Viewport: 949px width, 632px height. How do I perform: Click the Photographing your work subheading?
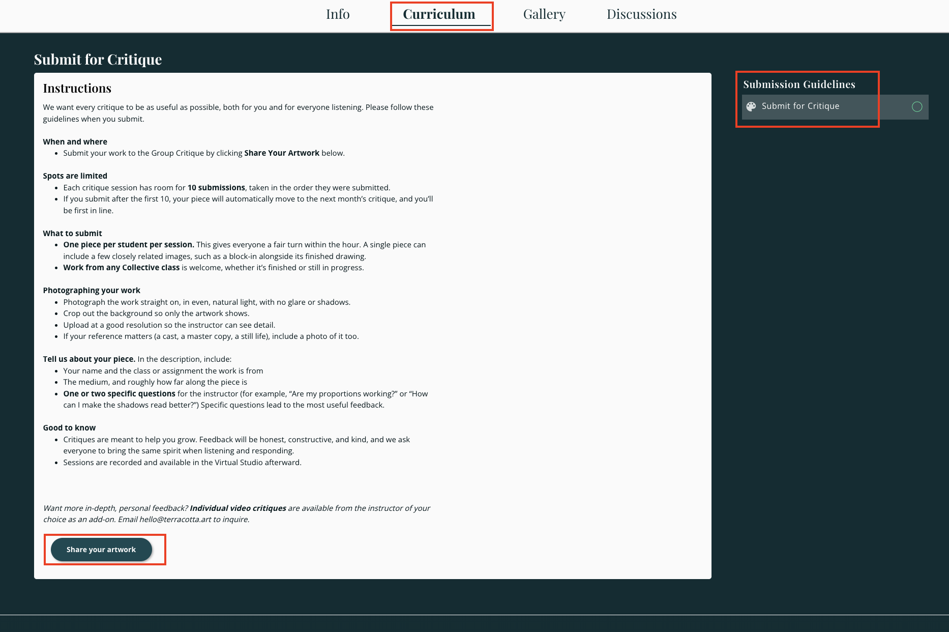[x=92, y=291]
